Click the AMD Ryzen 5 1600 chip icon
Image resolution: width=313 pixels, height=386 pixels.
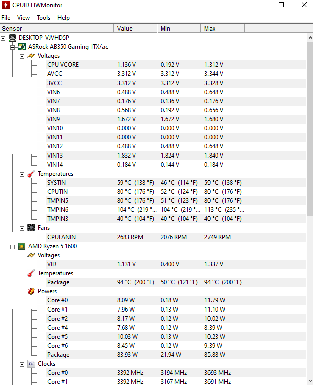[x=22, y=246]
